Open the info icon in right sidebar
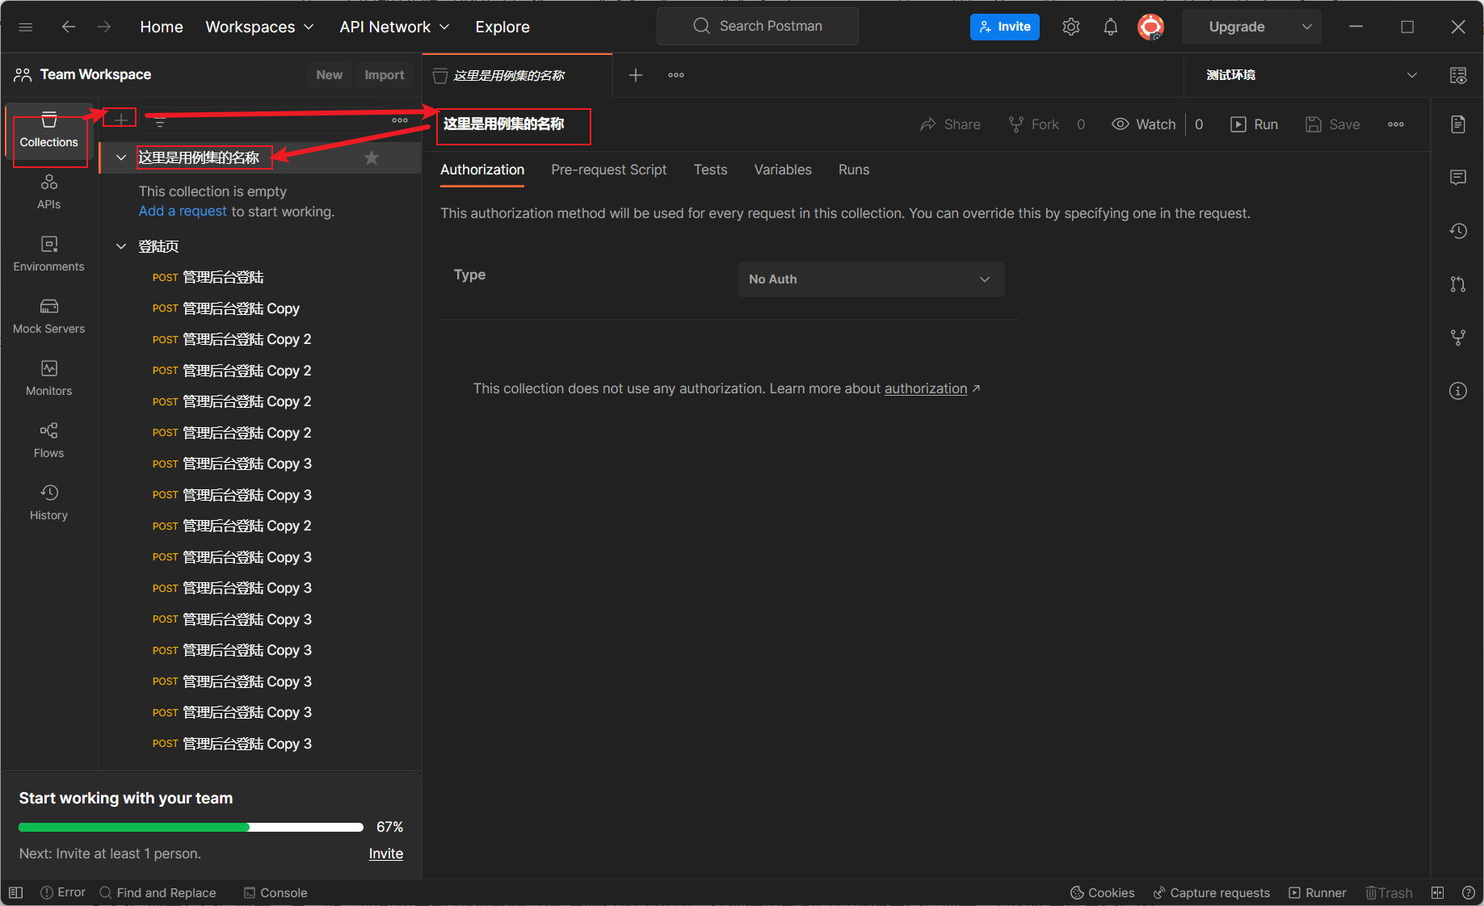 tap(1457, 391)
